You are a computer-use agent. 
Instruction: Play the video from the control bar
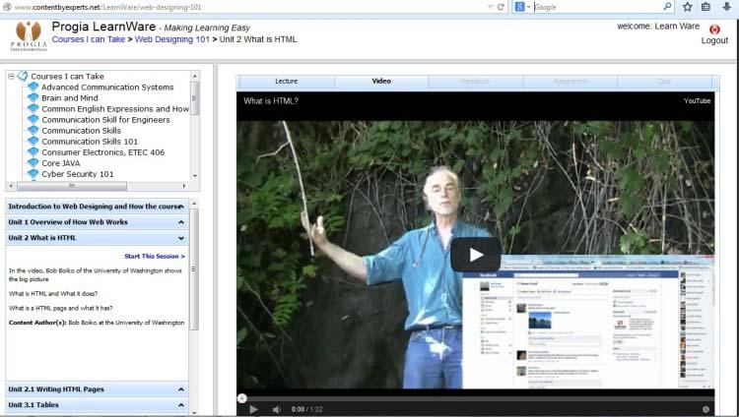[x=253, y=409]
